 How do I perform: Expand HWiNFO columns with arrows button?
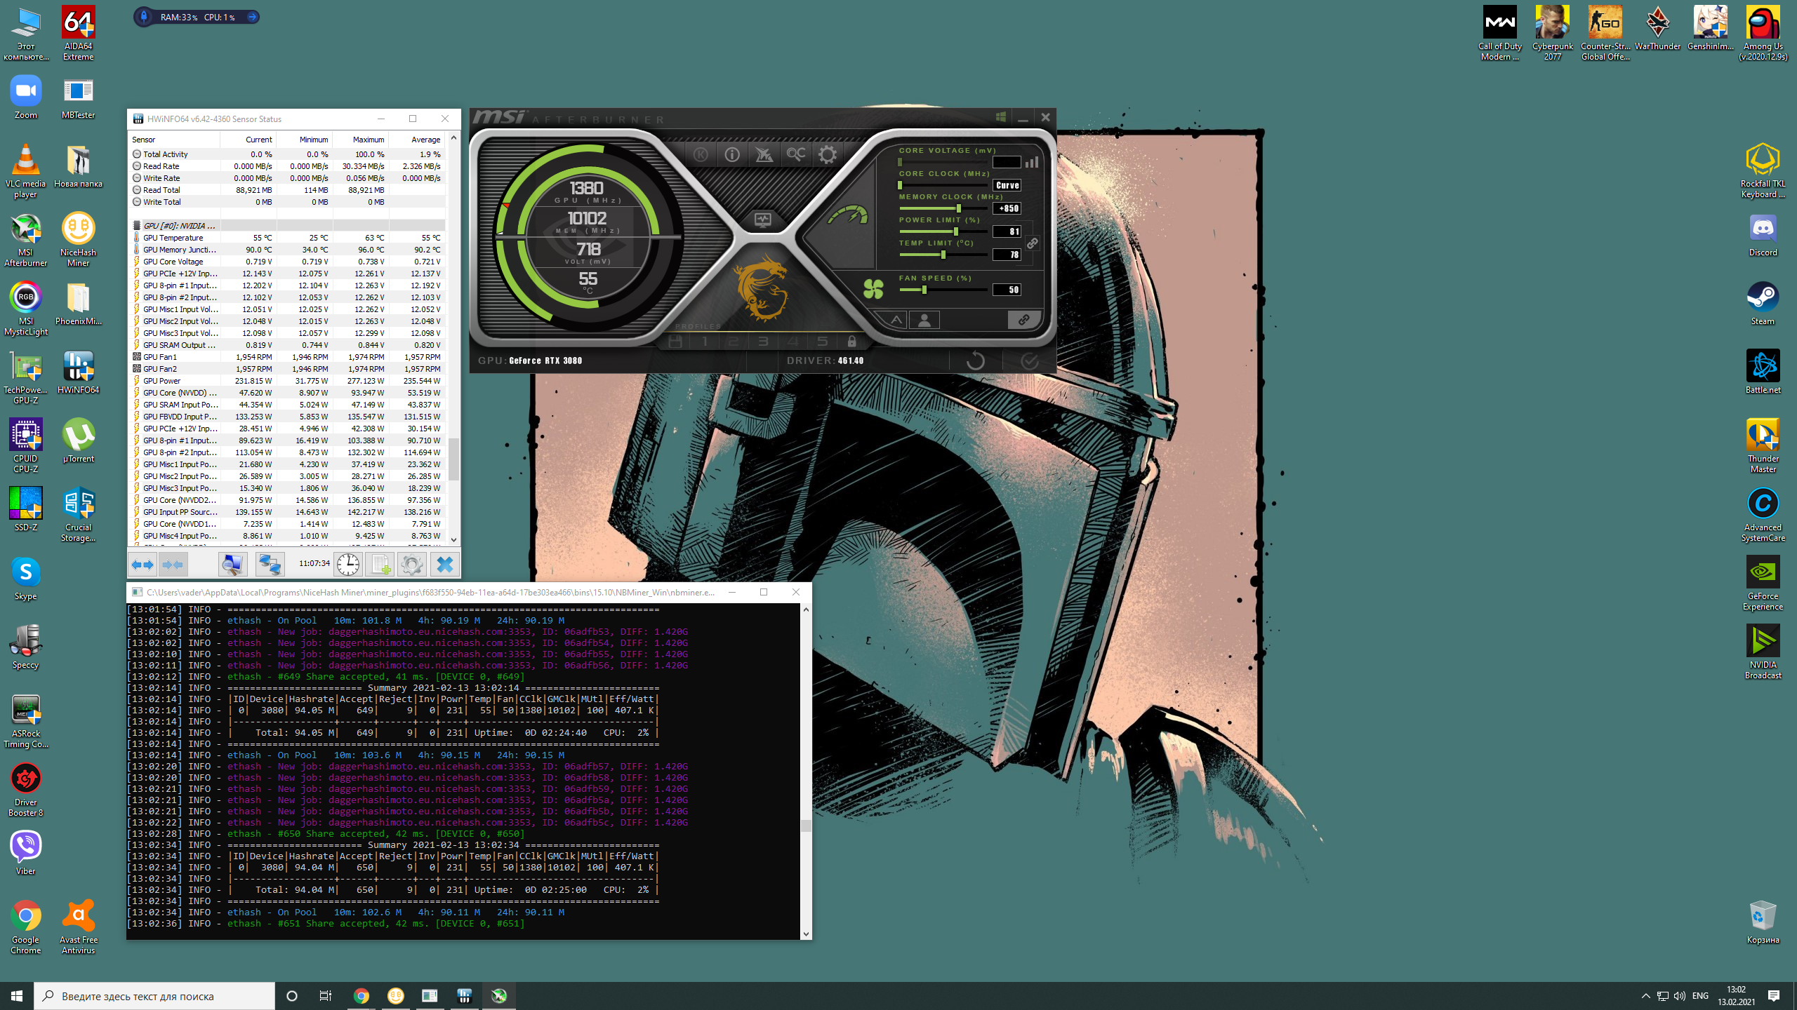pos(143,565)
